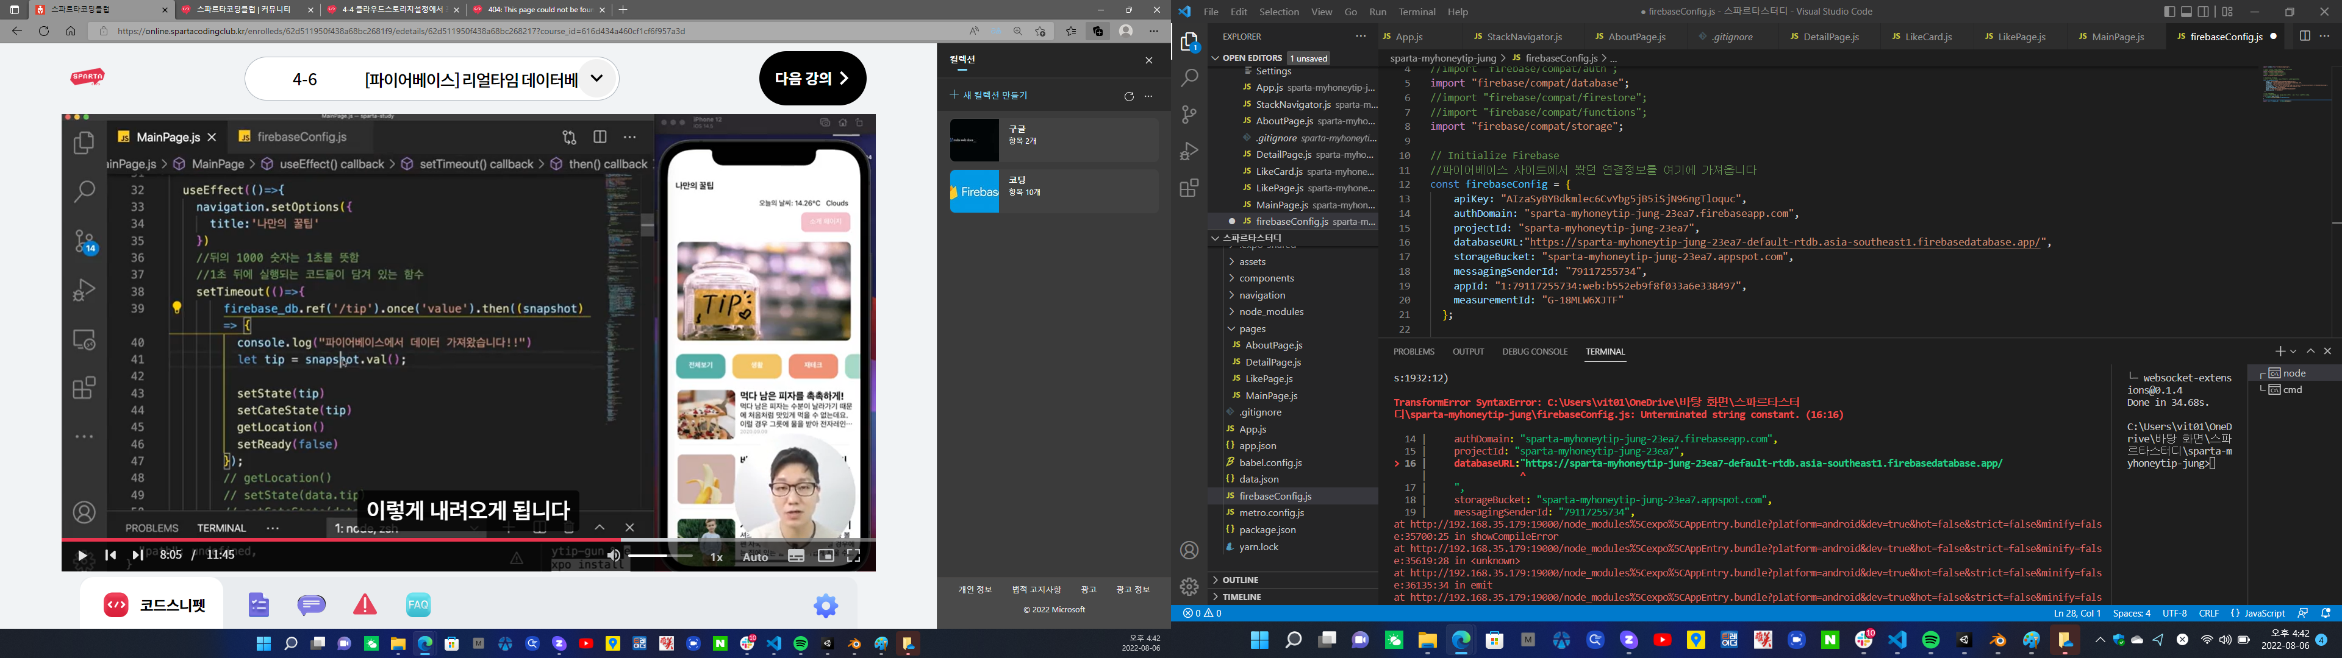
Task: Reload the Edge browser page
Action: point(44,31)
